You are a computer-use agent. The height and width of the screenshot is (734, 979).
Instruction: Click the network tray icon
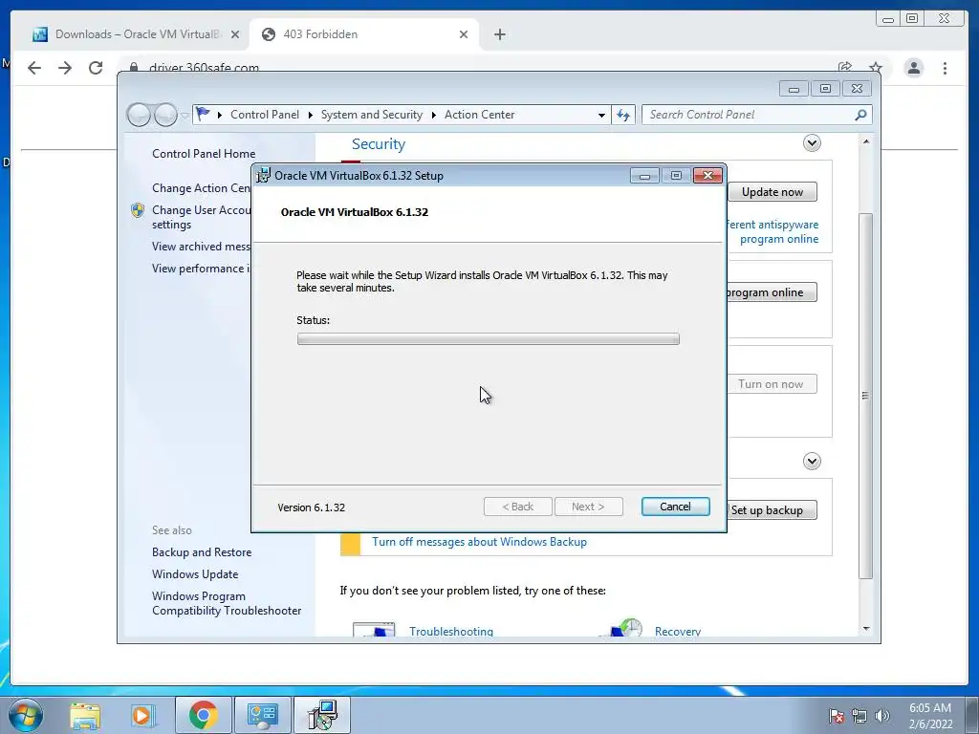point(859,716)
